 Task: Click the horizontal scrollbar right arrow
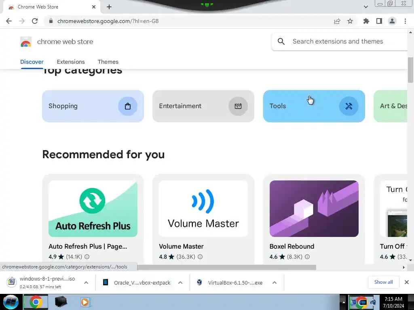[x=403, y=267]
